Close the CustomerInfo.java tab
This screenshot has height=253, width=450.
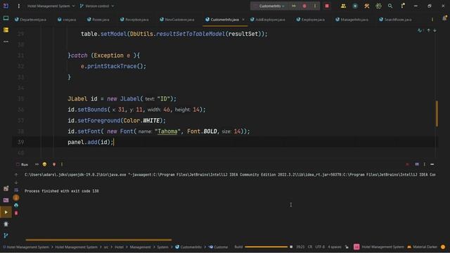pos(243,20)
